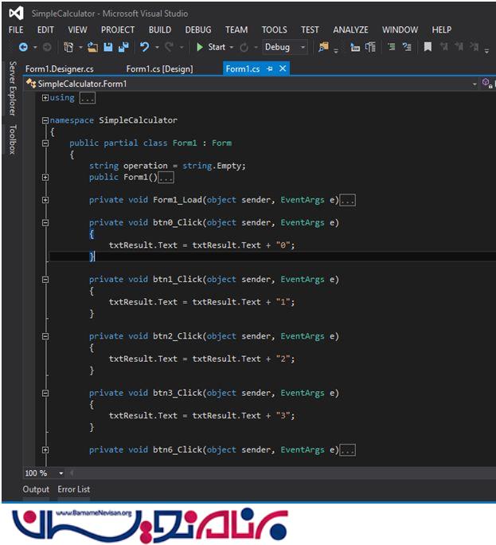Open the FILE menu
Screen dimensions: 496x545
tap(16, 30)
